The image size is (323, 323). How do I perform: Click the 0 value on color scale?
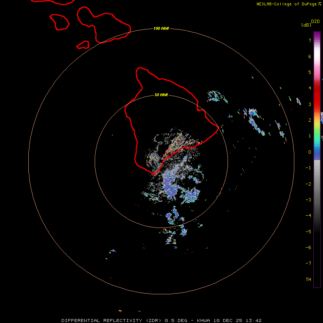coord(310,152)
